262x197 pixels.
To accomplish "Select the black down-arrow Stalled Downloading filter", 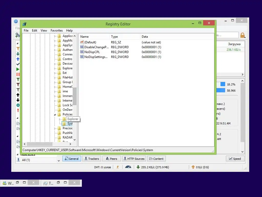I will (18, 100).
